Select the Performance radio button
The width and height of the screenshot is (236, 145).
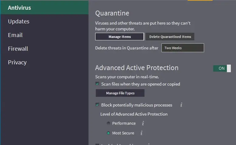click(108, 123)
